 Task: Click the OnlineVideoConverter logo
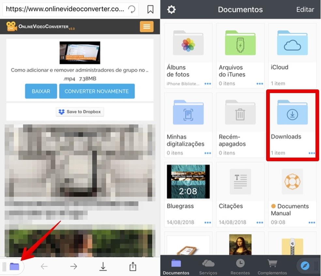tap(40, 27)
